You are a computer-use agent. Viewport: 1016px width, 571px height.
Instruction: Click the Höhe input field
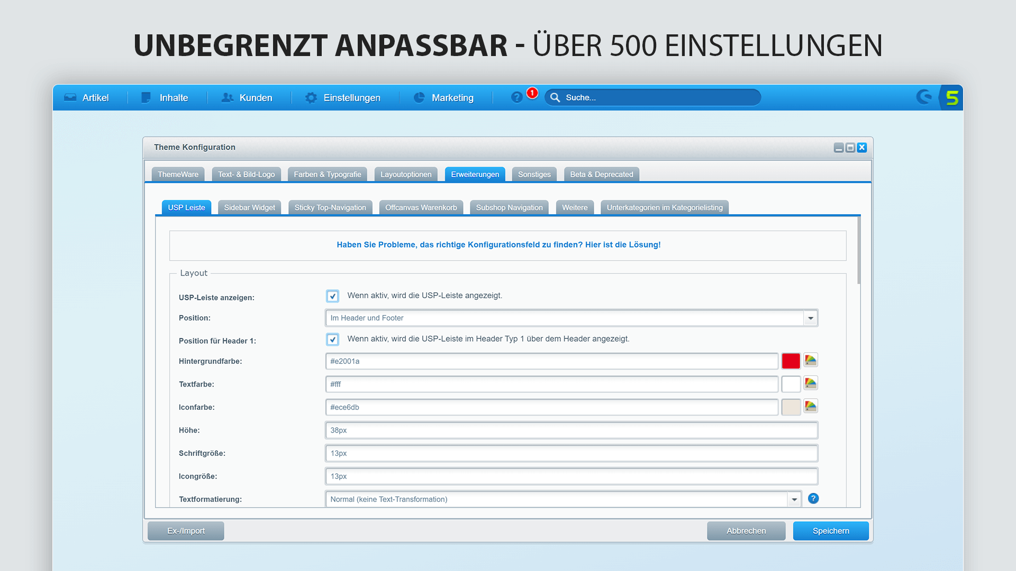pos(570,430)
